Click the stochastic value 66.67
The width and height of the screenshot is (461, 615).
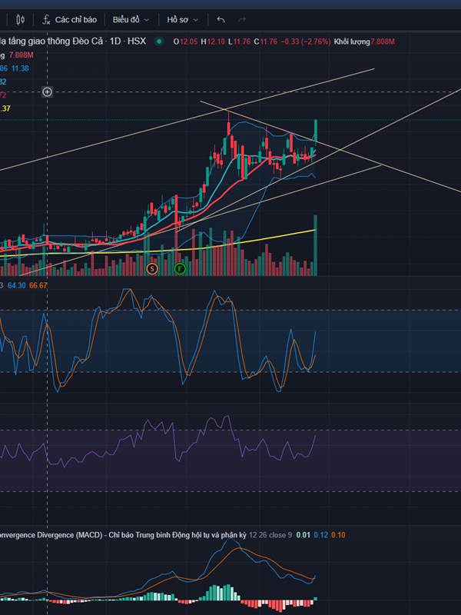[x=38, y=285]
